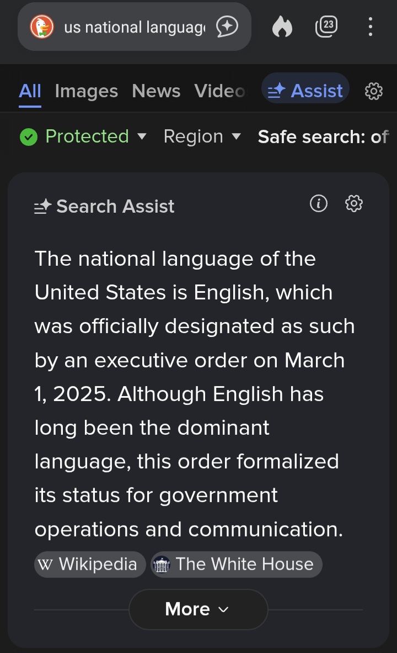Screen dimensions: 397x653
Task: Change the Safe search setting
Action: [323, 136]
